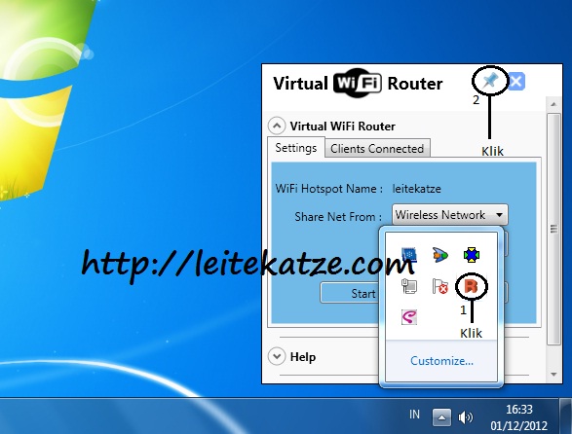
Task: Open the volume speaker icon
Action: click(x=466, y=416)
